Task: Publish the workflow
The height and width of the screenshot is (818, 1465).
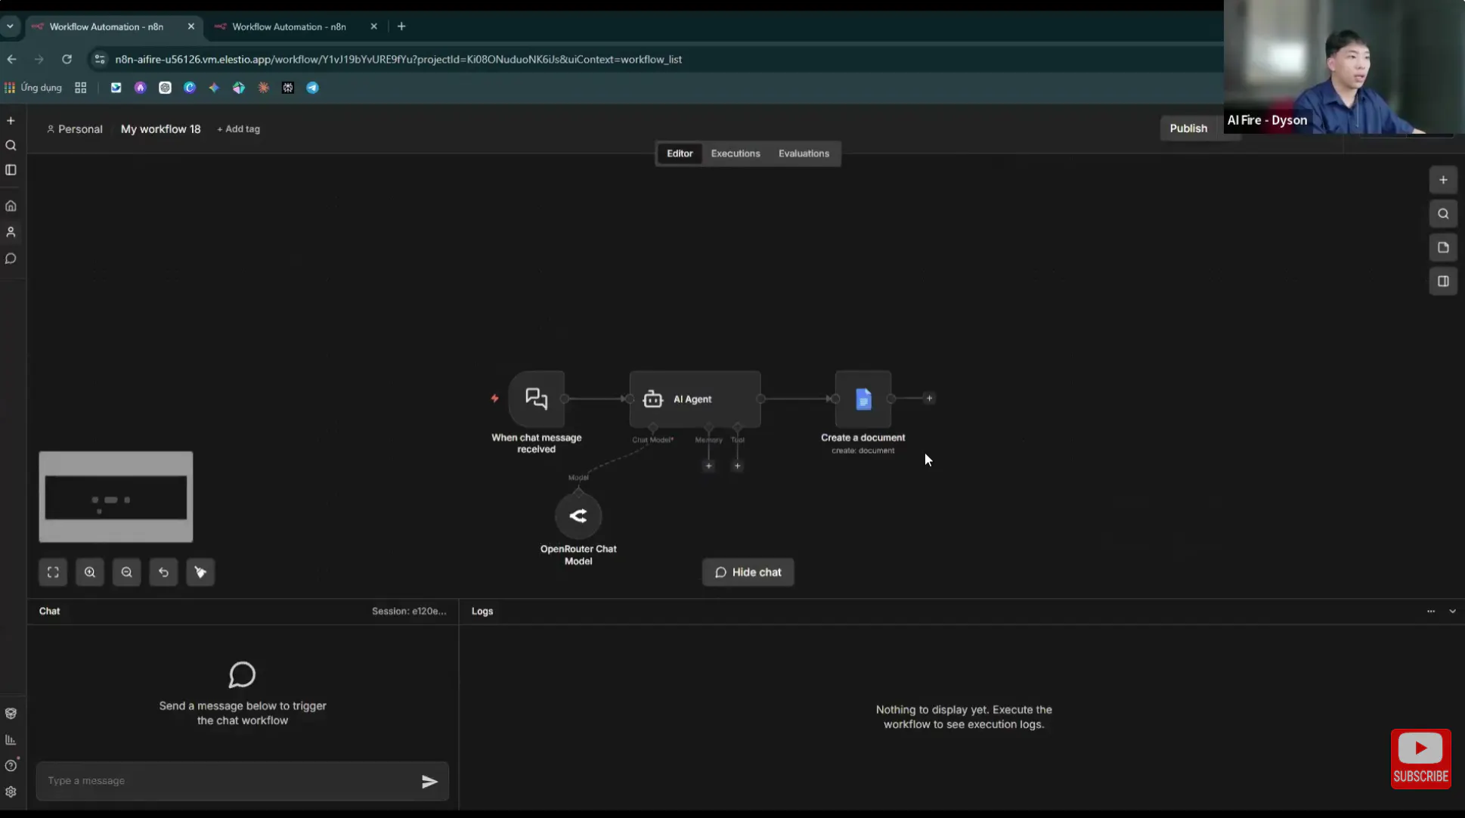Action: [x=1188, y=129]
